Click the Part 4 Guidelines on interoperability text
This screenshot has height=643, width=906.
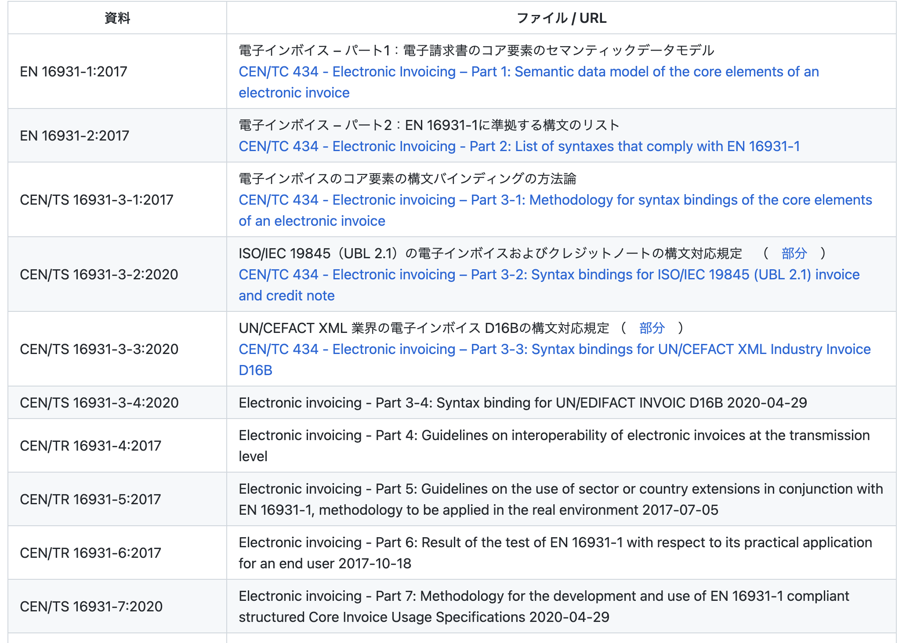tap(554, 446)
